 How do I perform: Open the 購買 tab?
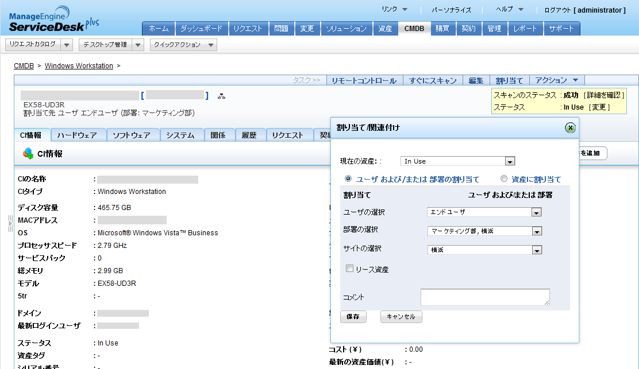click(x=442, y=29)
